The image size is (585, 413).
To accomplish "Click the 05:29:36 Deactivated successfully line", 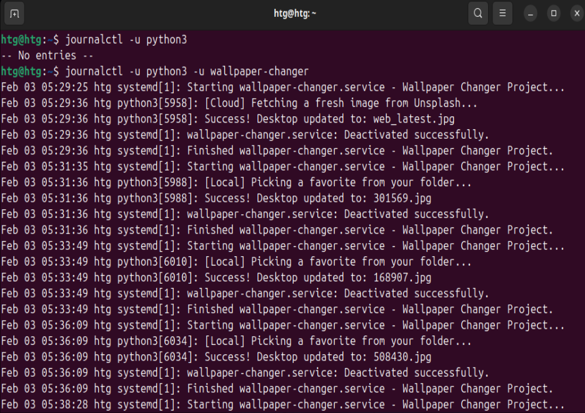I will [x=245, y=135].
